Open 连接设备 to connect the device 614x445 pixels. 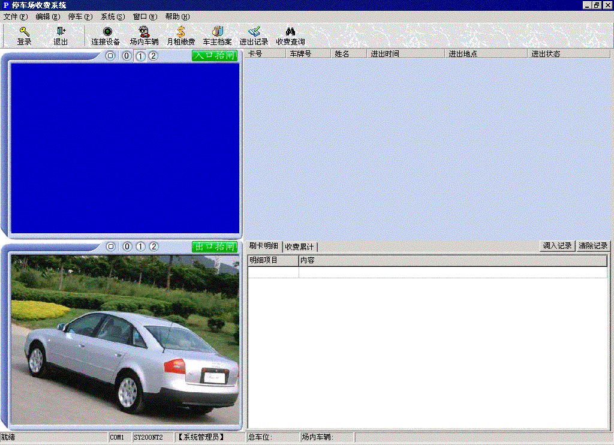pos(107,35)
